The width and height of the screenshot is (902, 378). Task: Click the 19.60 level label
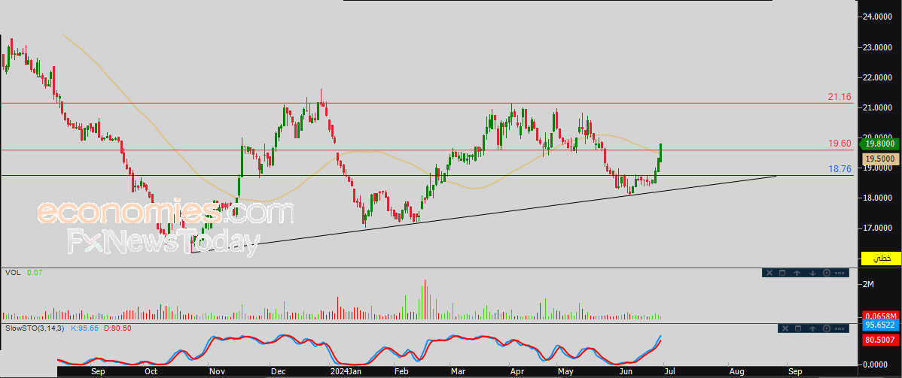click(840, 143)
